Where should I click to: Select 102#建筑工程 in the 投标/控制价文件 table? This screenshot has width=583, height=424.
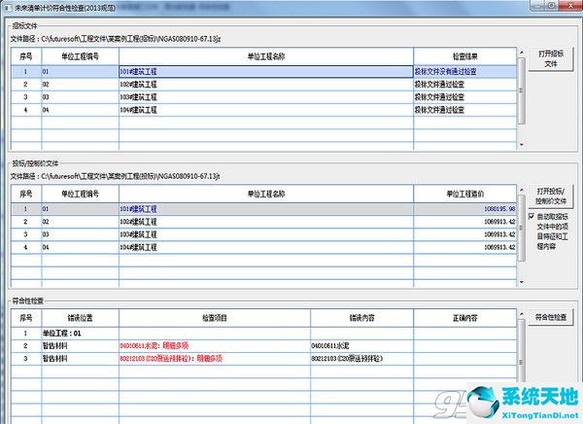266,222
